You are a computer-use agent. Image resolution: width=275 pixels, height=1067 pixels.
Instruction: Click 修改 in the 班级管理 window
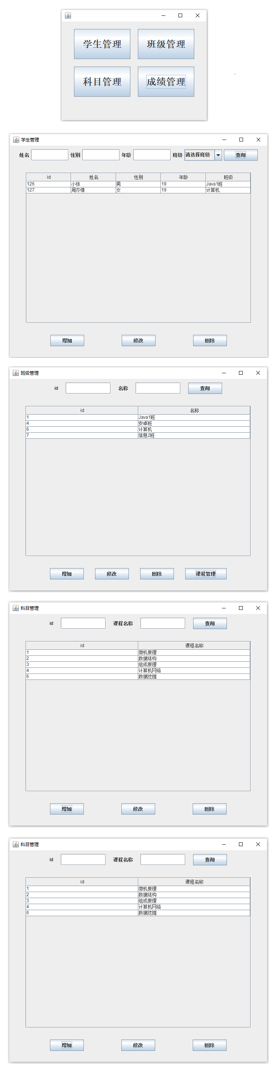(112, 574)
